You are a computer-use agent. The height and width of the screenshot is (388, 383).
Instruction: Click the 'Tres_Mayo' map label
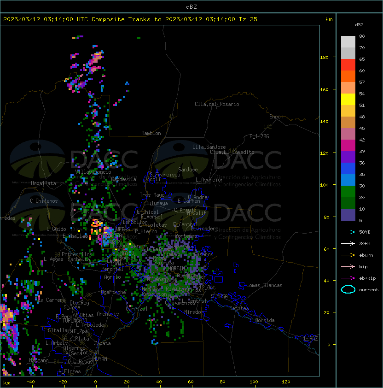click(152, 195)
